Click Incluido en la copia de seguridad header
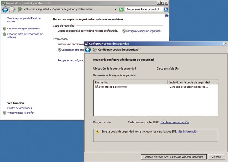 click(190, 82)
